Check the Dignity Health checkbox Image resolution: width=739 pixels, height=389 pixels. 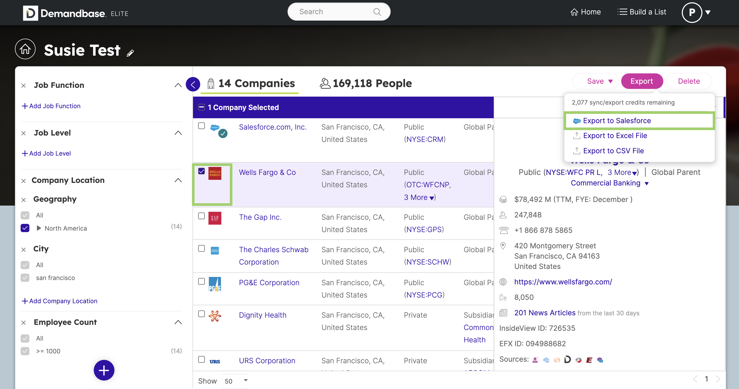coord(201,314)
